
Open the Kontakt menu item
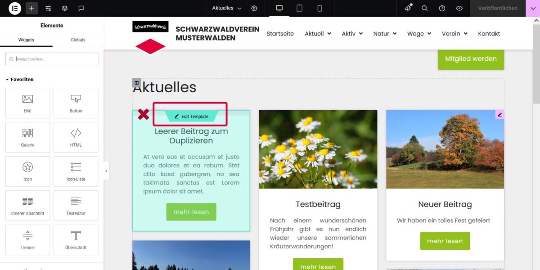pos(489,34)
